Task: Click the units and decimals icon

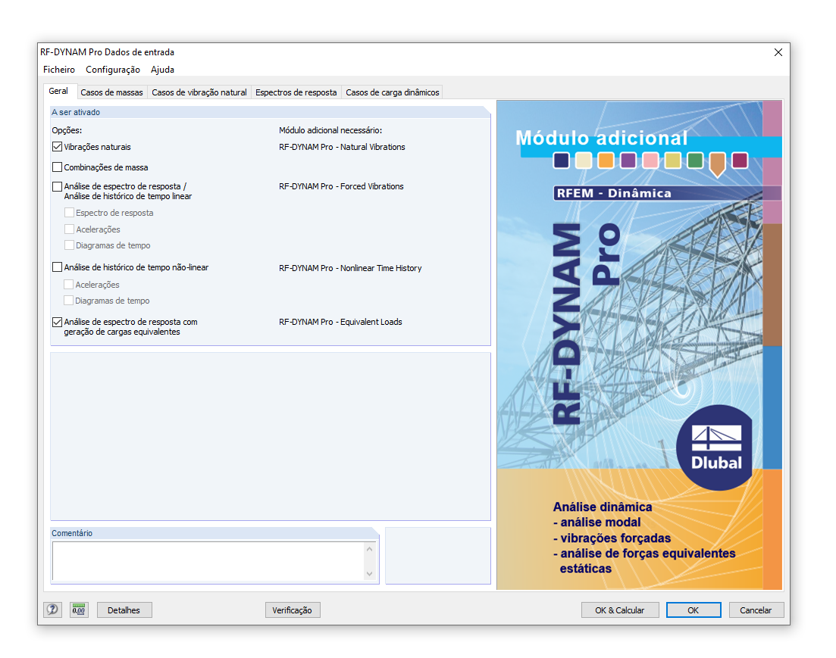Action: (x=79, y=610)
